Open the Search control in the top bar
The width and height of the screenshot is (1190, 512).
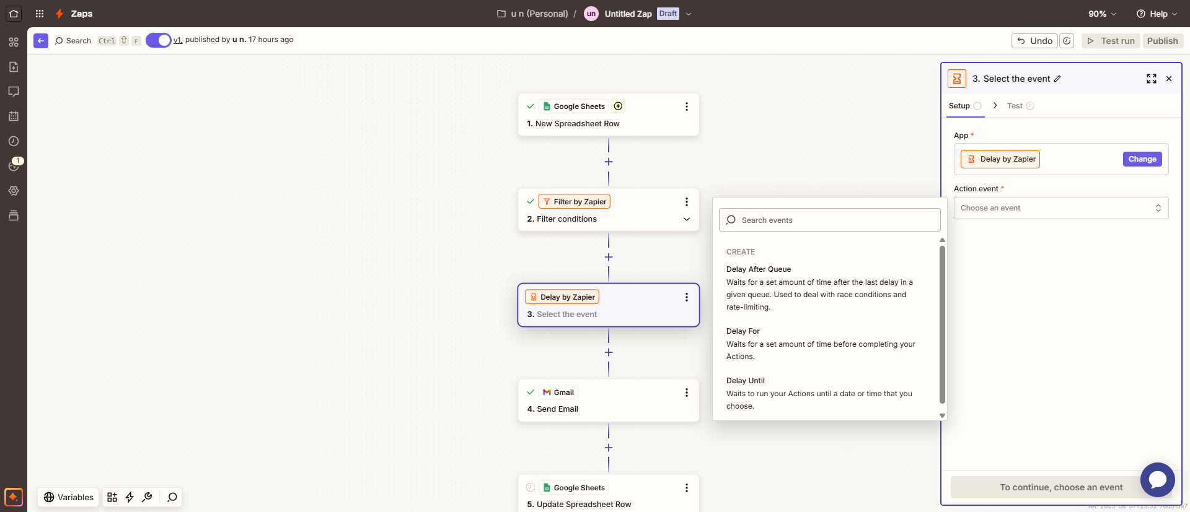tap(73, 41)
